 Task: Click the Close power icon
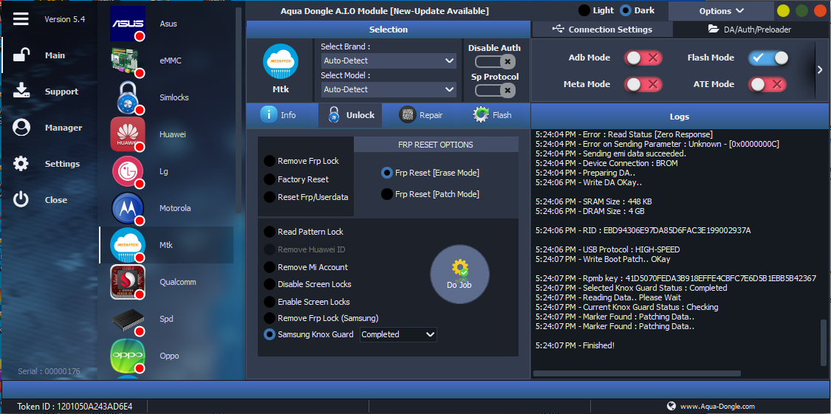21,199
